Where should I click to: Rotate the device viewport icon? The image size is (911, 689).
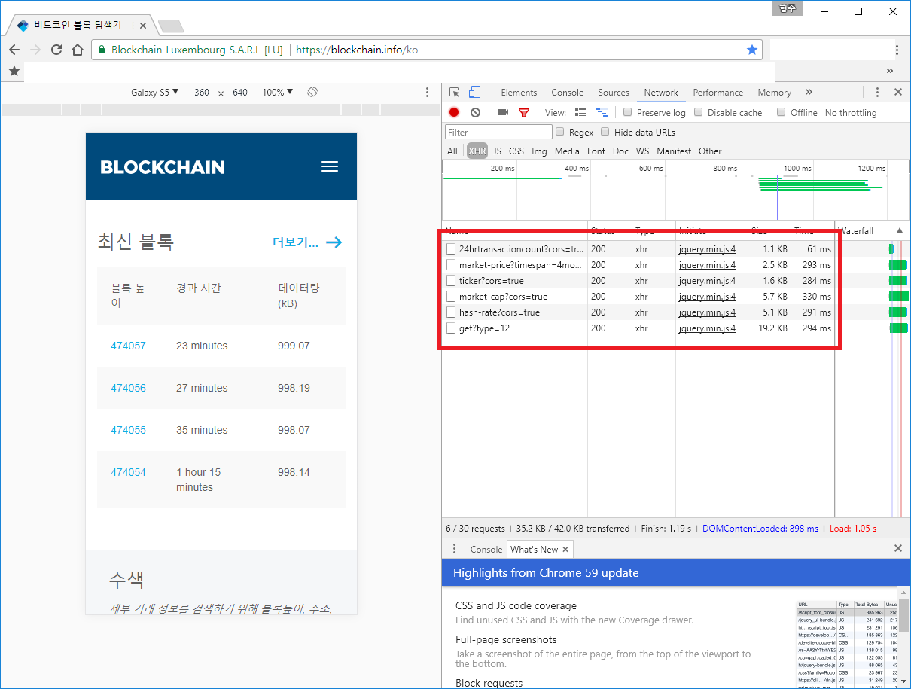click(x=312, y=92)
